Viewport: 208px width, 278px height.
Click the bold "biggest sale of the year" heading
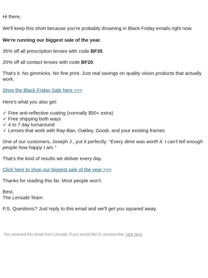pos(52,40)
